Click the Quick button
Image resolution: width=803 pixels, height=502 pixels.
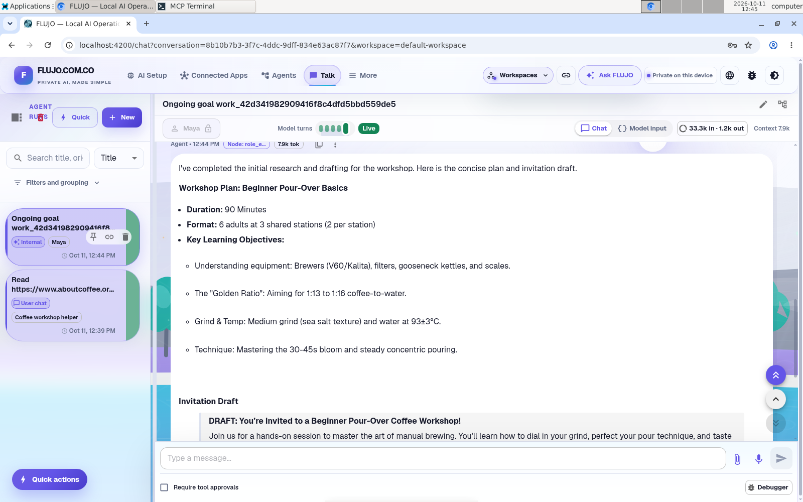75,117
